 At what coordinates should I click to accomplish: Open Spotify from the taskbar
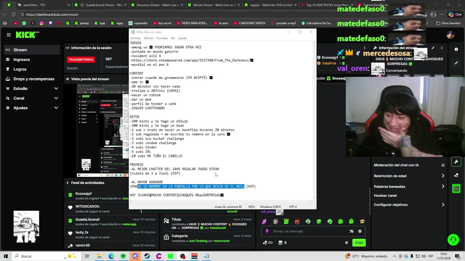coord(123,256)
